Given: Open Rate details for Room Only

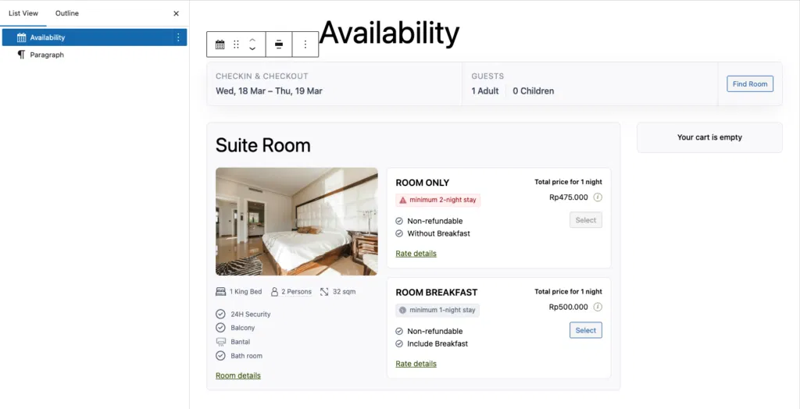Looking at the screenshot, I should [x=416, y=254].
